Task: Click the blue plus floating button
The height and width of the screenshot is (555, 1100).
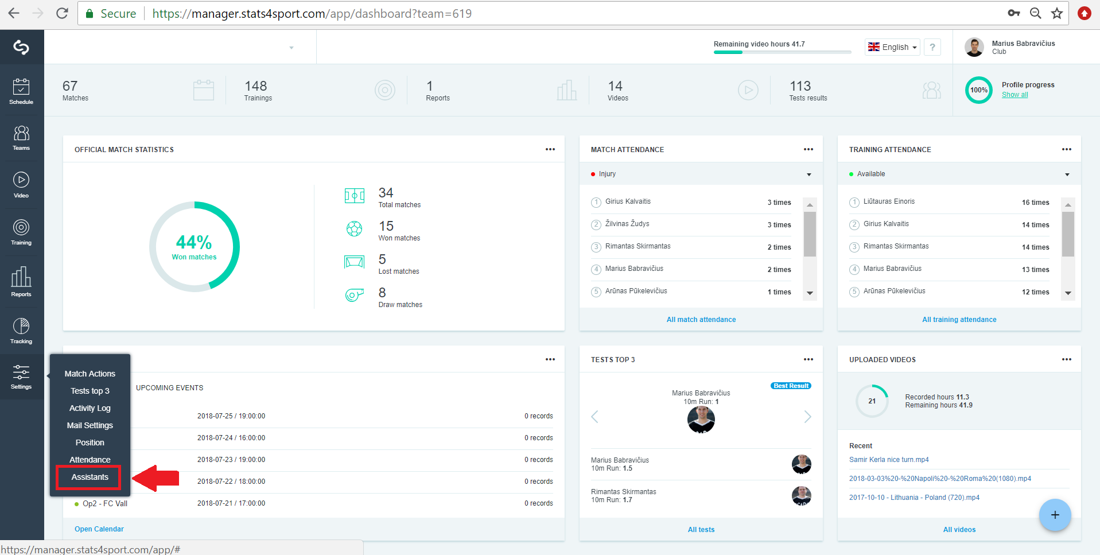Action: [x=1055, y=515]
